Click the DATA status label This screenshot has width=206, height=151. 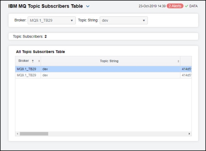193,6
